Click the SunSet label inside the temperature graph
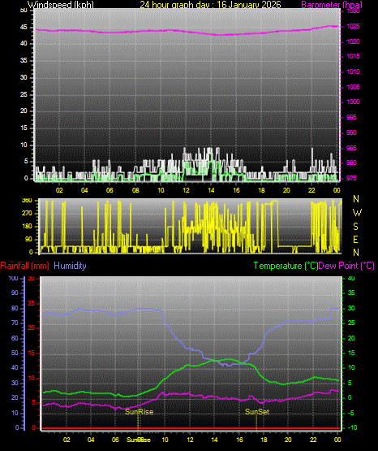Viewport: 378px width, 451px height. pos(257,412)
